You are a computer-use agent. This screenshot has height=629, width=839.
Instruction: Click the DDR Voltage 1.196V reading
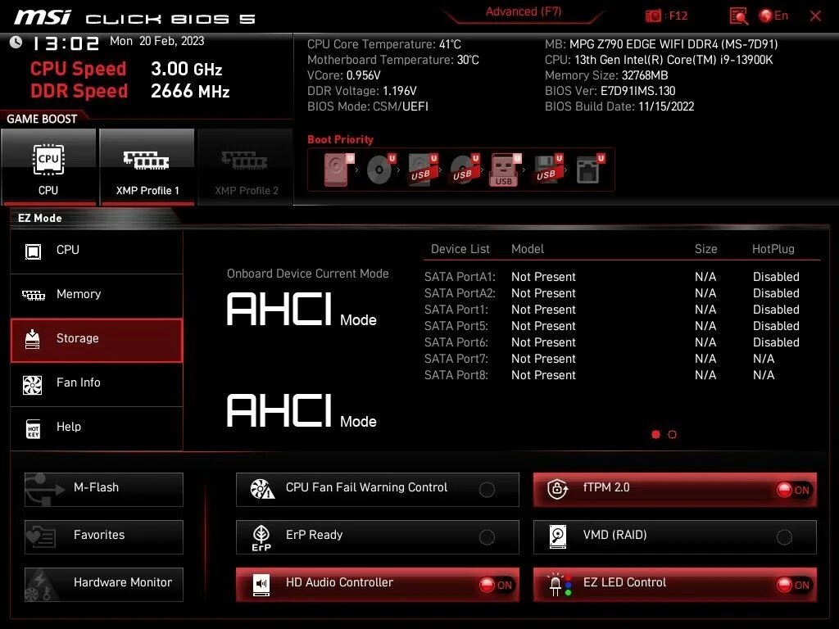tap(361, 91)
